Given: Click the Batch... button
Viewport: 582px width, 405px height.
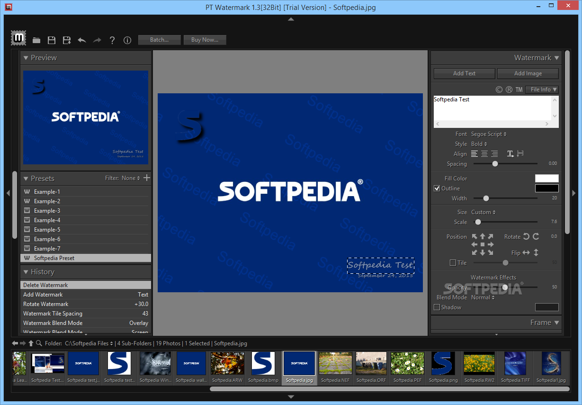Looking at the screenshot, I should pos(160,40).
